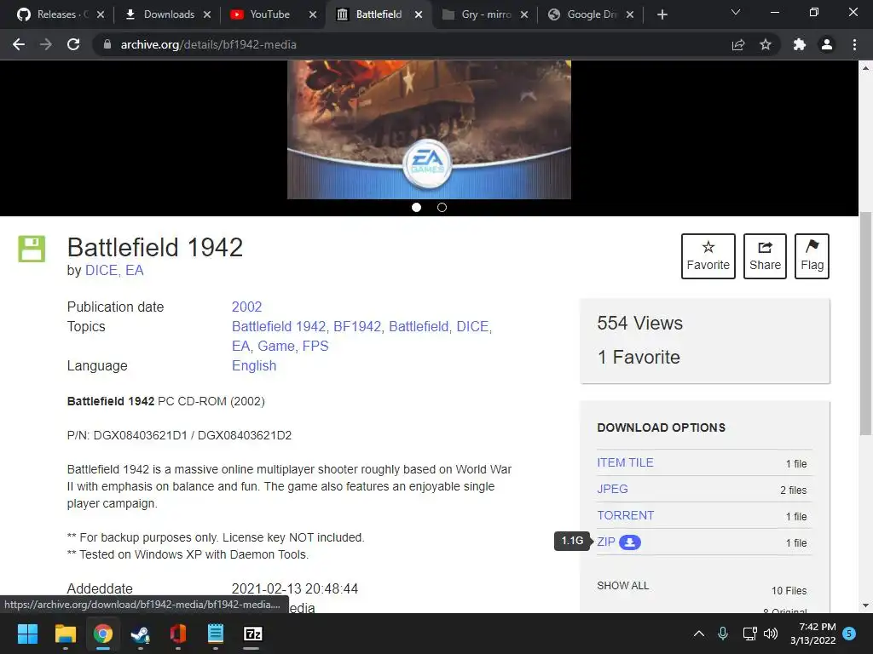Click the network tray icon
Image resolution: width=873 pixels, height=654 pixels.
coord(749,634)
